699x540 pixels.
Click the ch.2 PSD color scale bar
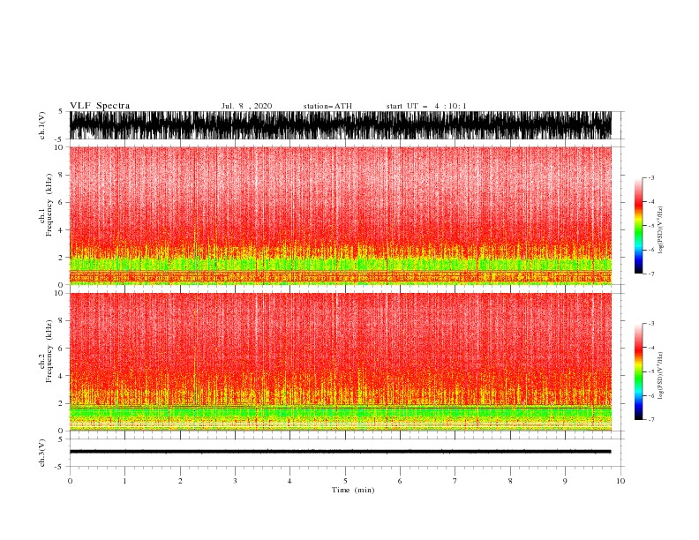(x=638, y=371)
